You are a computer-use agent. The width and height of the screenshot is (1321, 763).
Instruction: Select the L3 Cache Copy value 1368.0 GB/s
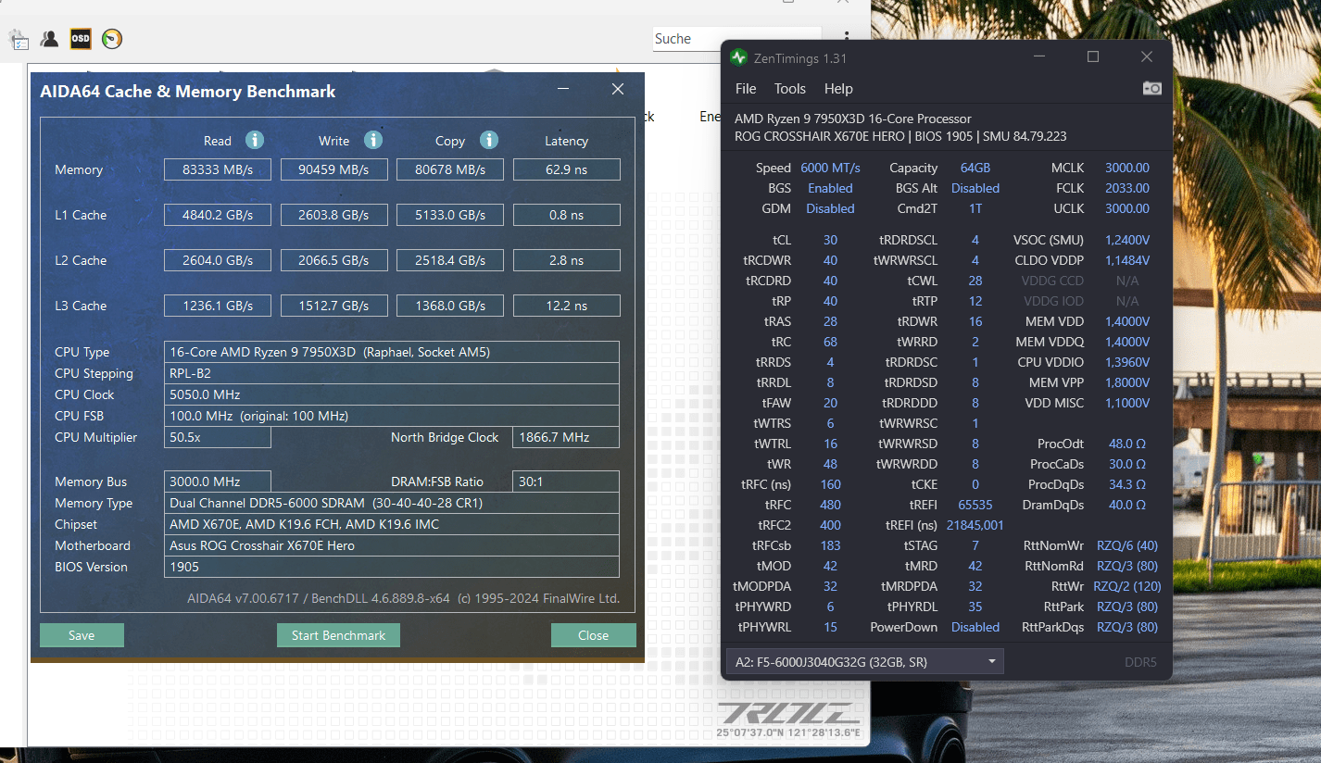coord(450,306)
